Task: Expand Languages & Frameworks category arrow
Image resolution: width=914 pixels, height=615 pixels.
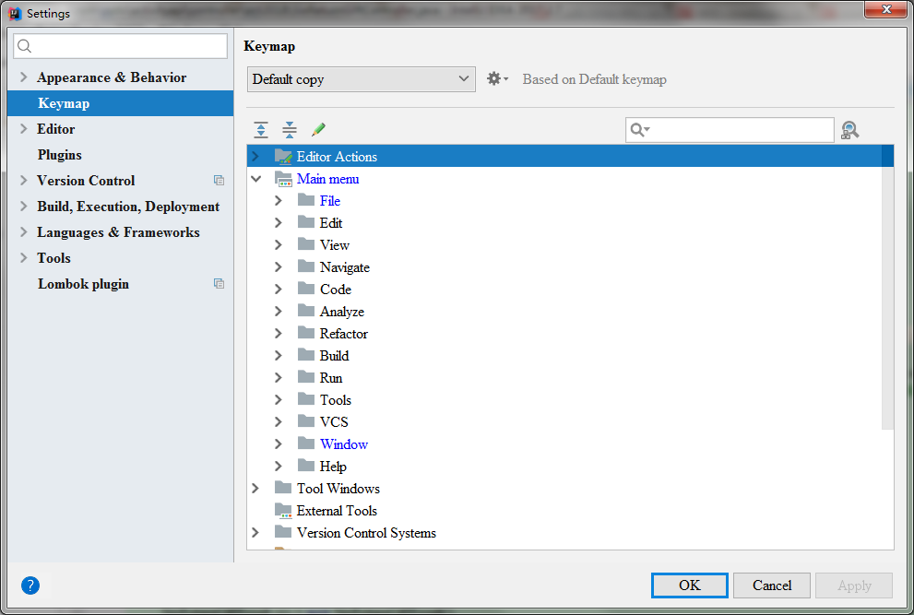Action: pos(23,232)
